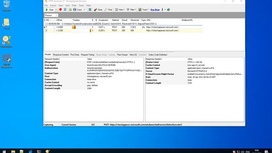Viewport: 272px width, 153px height.
Task: Click the timeline bar of request 1
Action: tap(74, 27)
